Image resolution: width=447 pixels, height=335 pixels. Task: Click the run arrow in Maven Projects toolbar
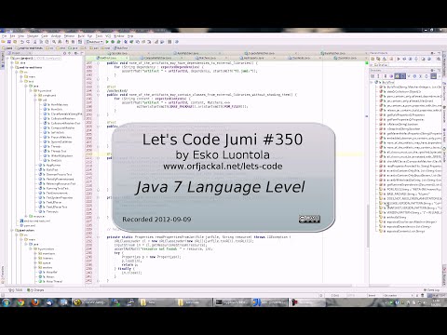(399, 59)
